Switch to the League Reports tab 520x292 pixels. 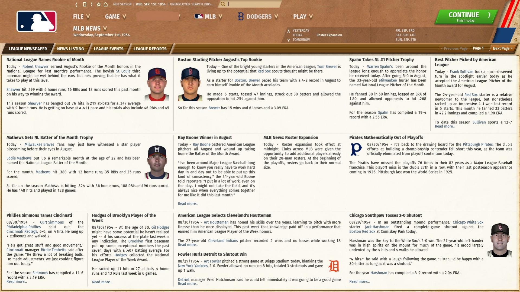(x=150, y=49)
